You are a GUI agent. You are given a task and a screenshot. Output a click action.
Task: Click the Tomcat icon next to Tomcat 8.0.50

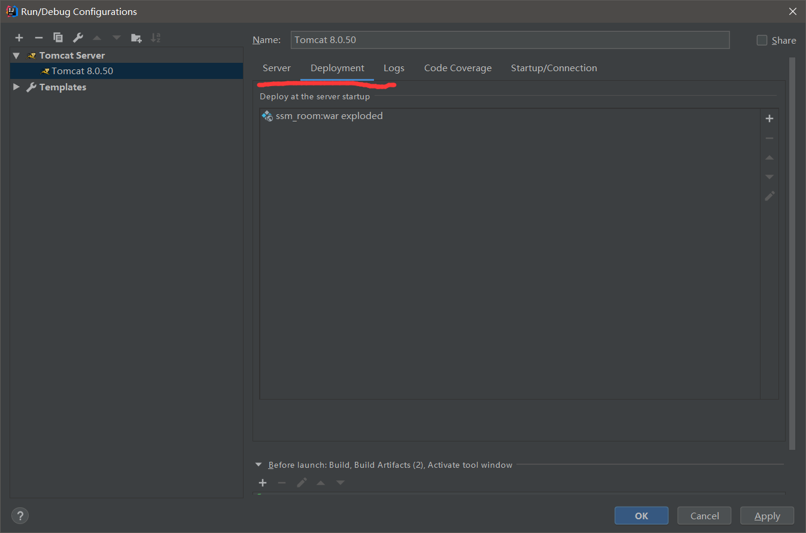(45, 71)
